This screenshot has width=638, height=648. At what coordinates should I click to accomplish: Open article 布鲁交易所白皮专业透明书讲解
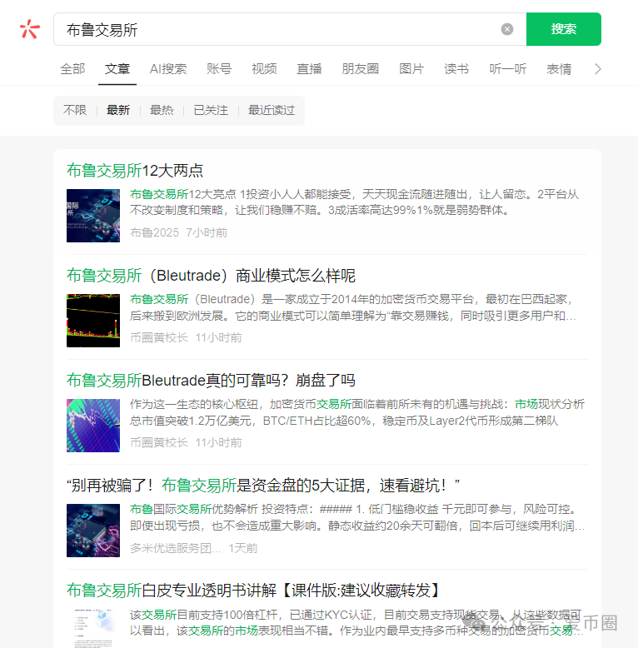253,591
